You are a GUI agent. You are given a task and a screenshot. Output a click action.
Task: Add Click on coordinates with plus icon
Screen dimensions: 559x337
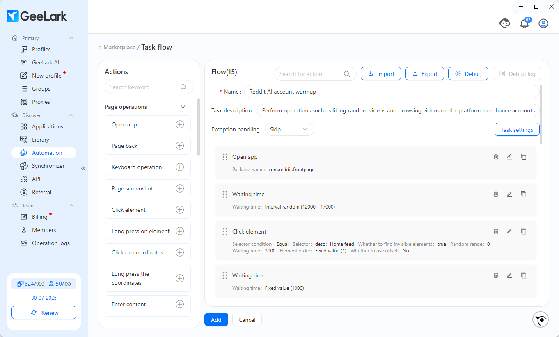tap(180, 252)
